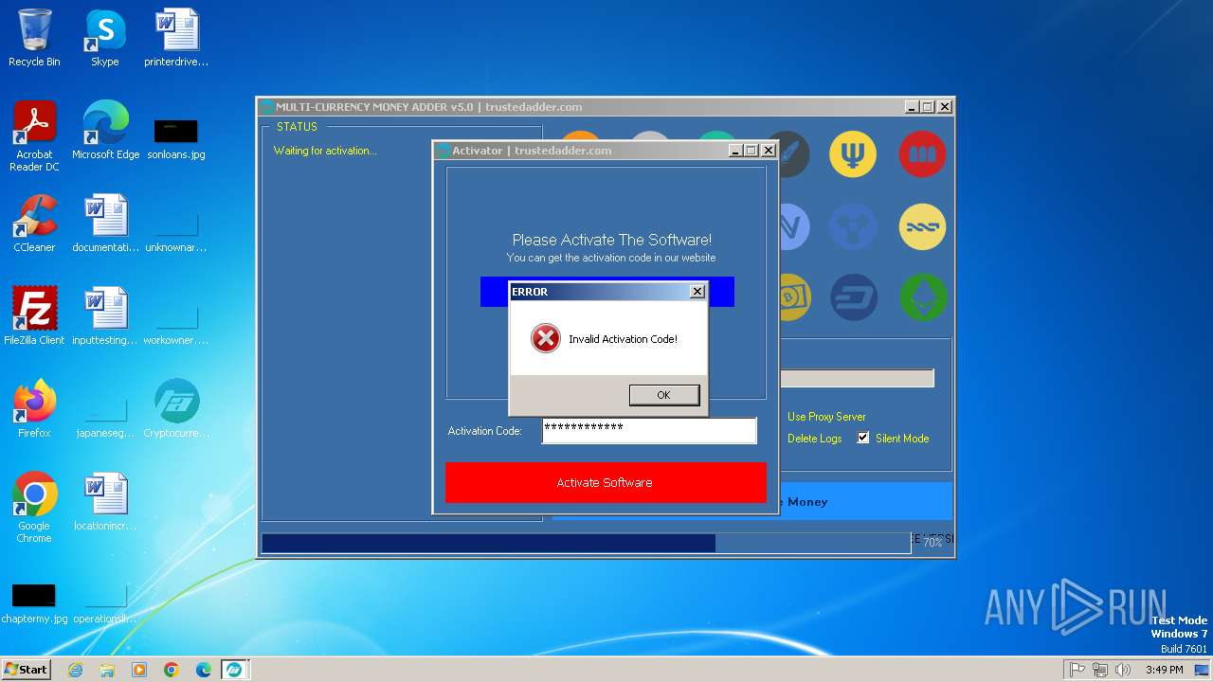Click the Activate Software button

tap(606, 482)
